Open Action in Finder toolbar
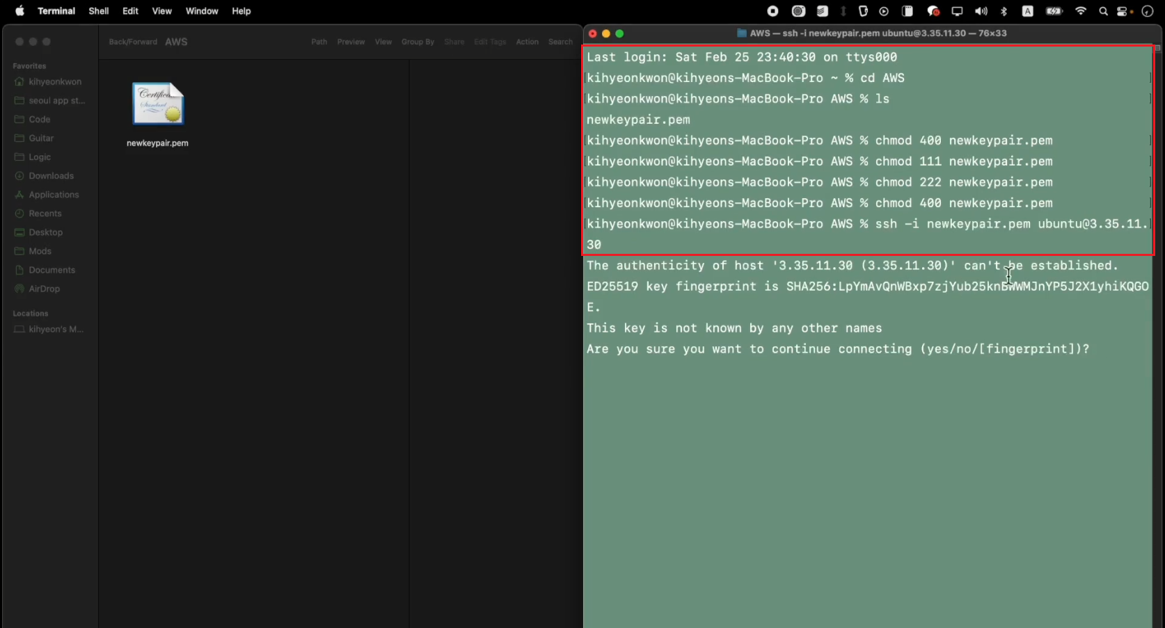The height and width of the screenshot is (628, 1165). coord(528,42)
